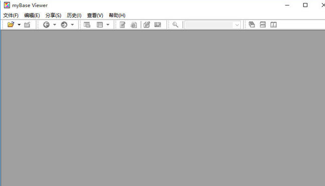
Task: Open the 帮助(H) menu
Action: tap(117, 15)
